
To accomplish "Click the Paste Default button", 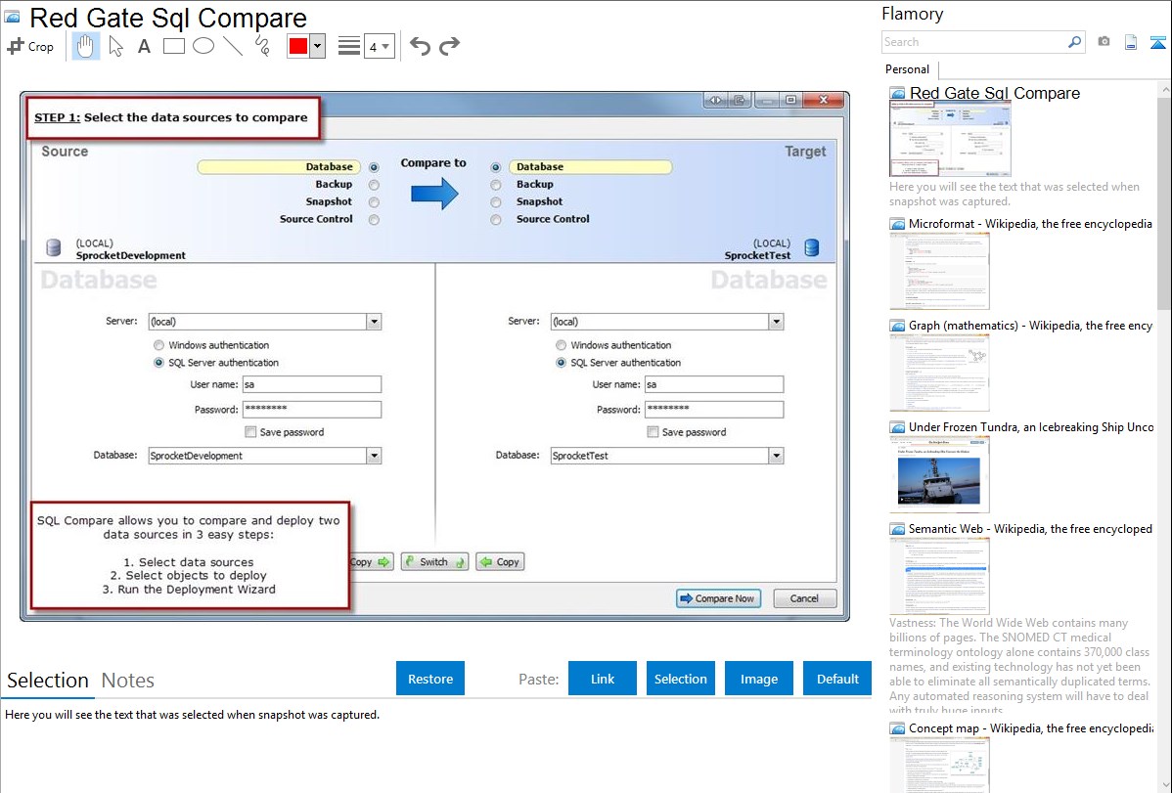I will point(837,679).
